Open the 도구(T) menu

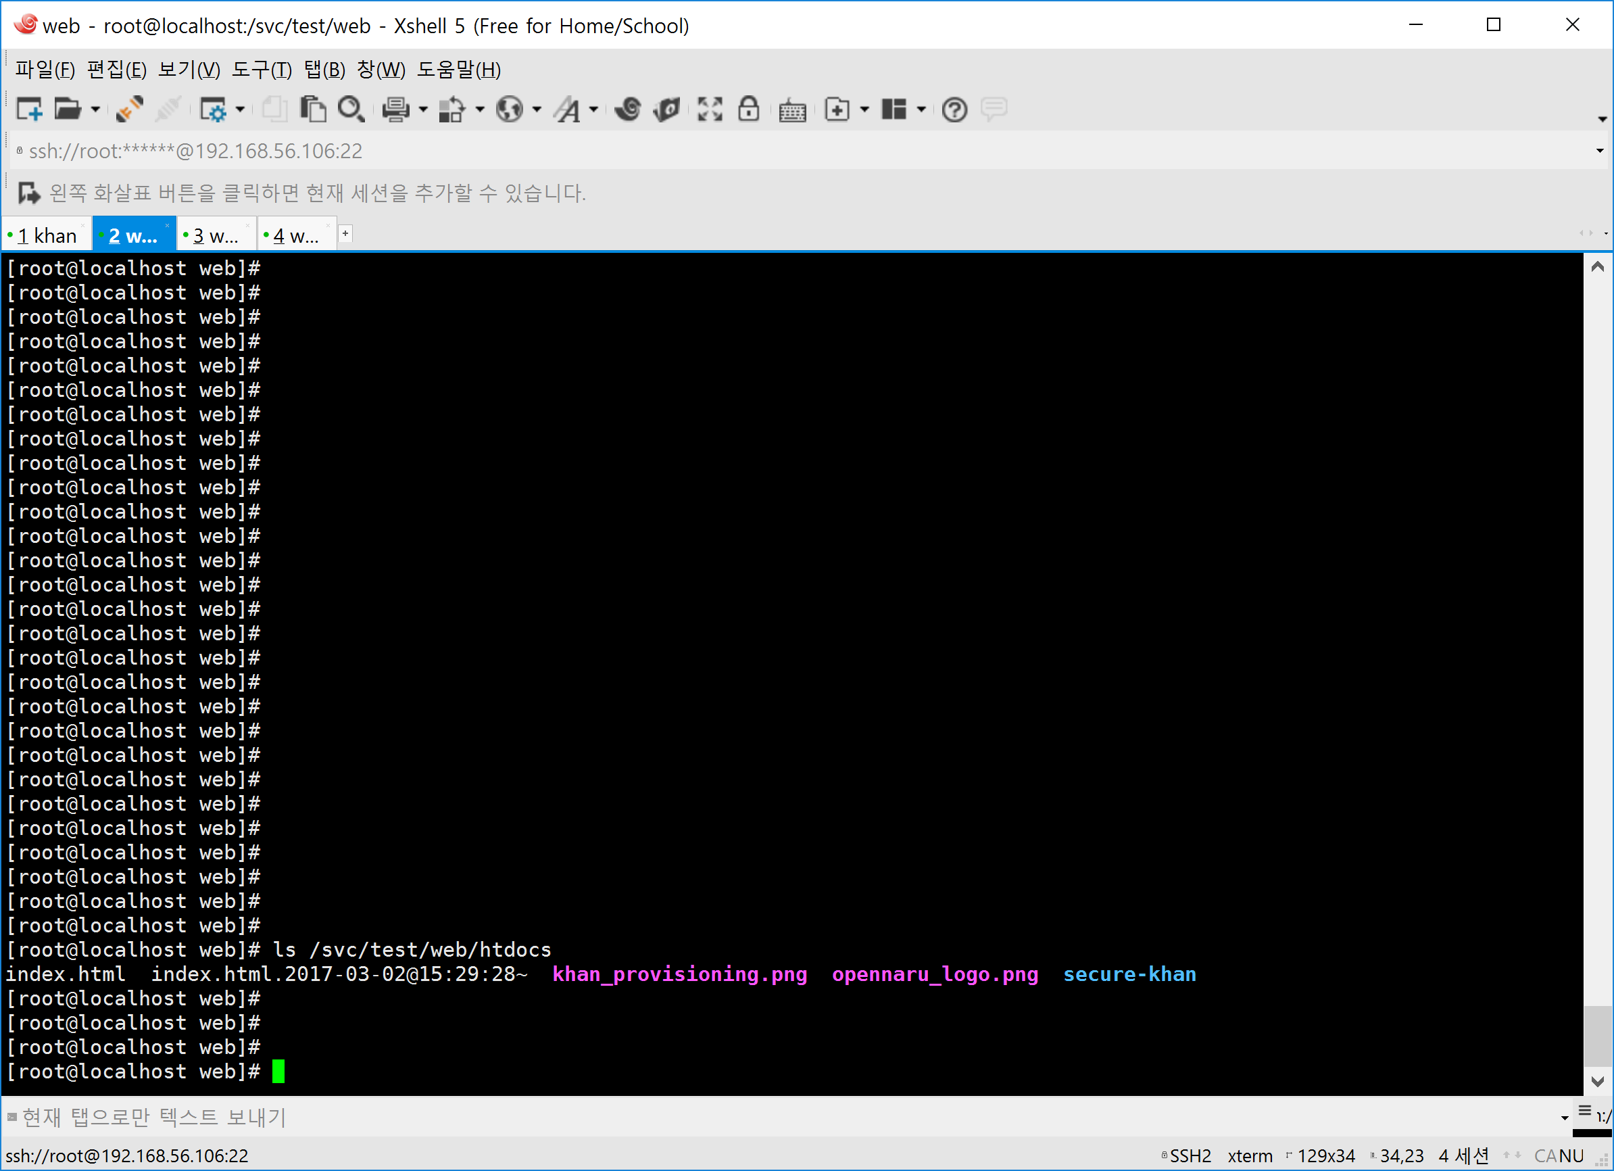(x=261, y=70)
